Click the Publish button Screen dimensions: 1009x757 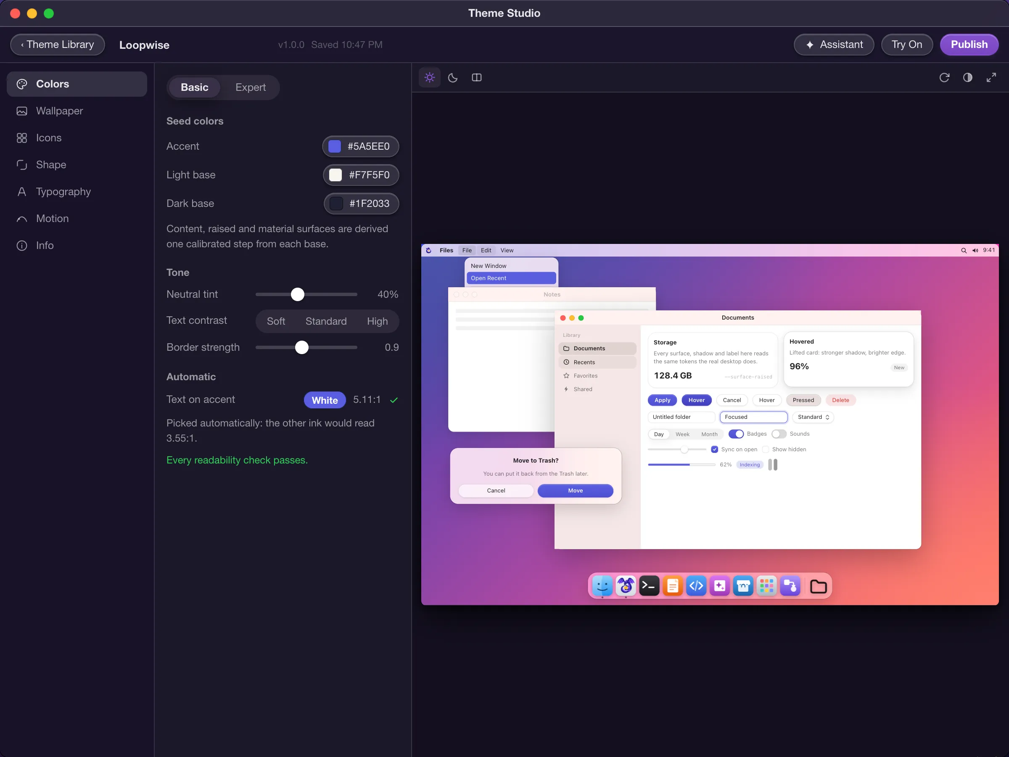click(x=969, y=45)
